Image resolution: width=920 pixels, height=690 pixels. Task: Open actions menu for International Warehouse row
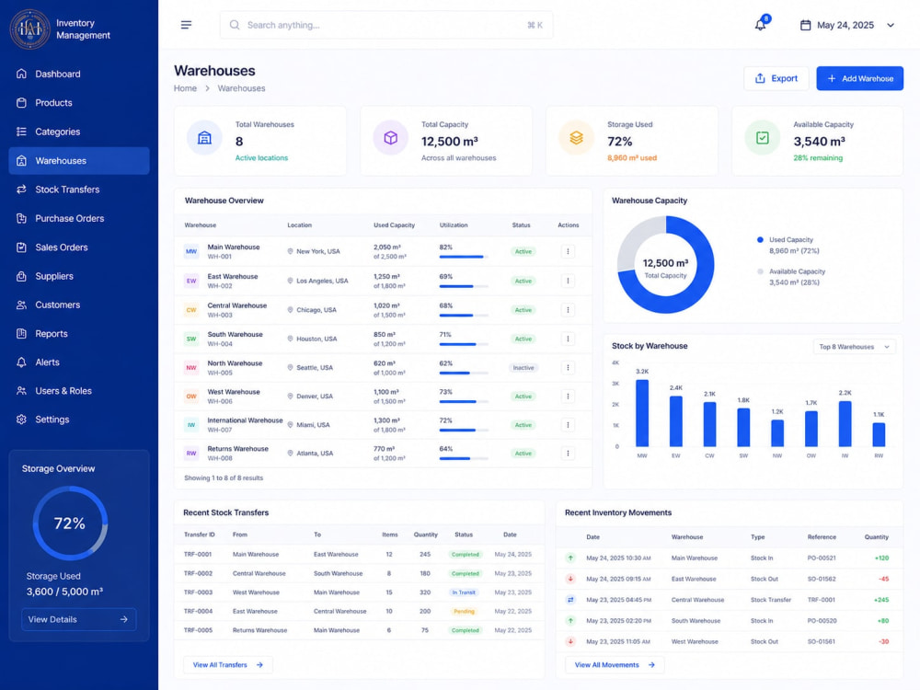pyautogui.click(x=568, y=425)
